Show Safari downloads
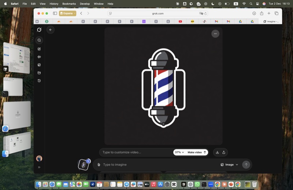293x190 pixels. 254,14
